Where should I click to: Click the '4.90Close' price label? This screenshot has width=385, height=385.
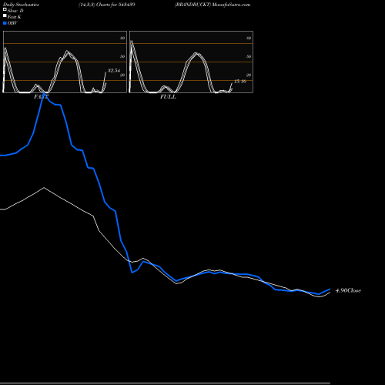pos(348,290)
